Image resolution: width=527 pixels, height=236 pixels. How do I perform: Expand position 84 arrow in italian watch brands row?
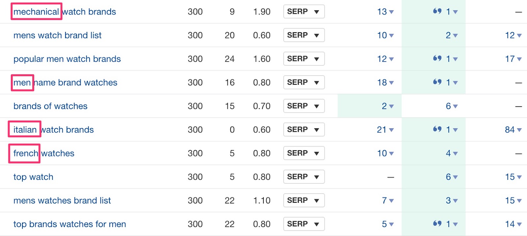tap(519, 130)
